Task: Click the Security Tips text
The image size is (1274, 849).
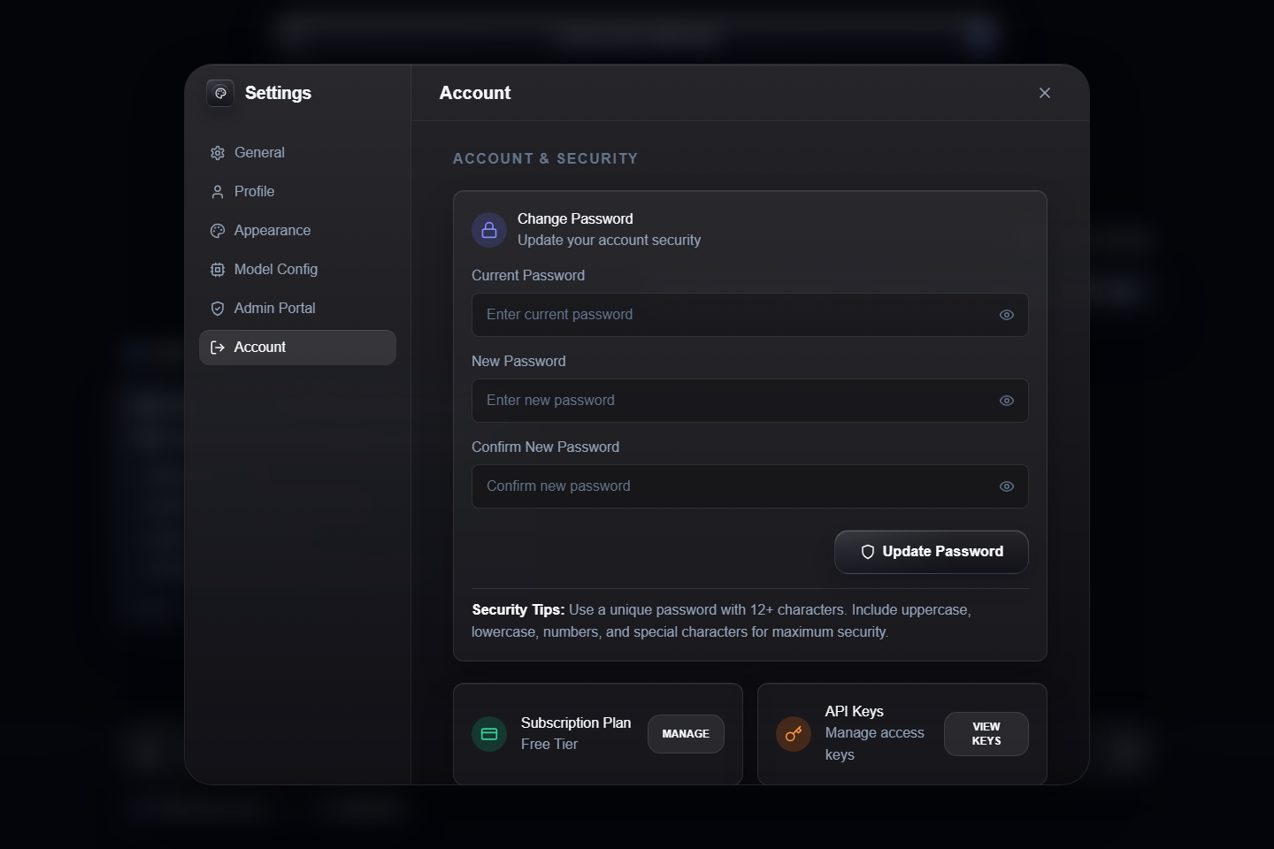Action: point(721,621)
